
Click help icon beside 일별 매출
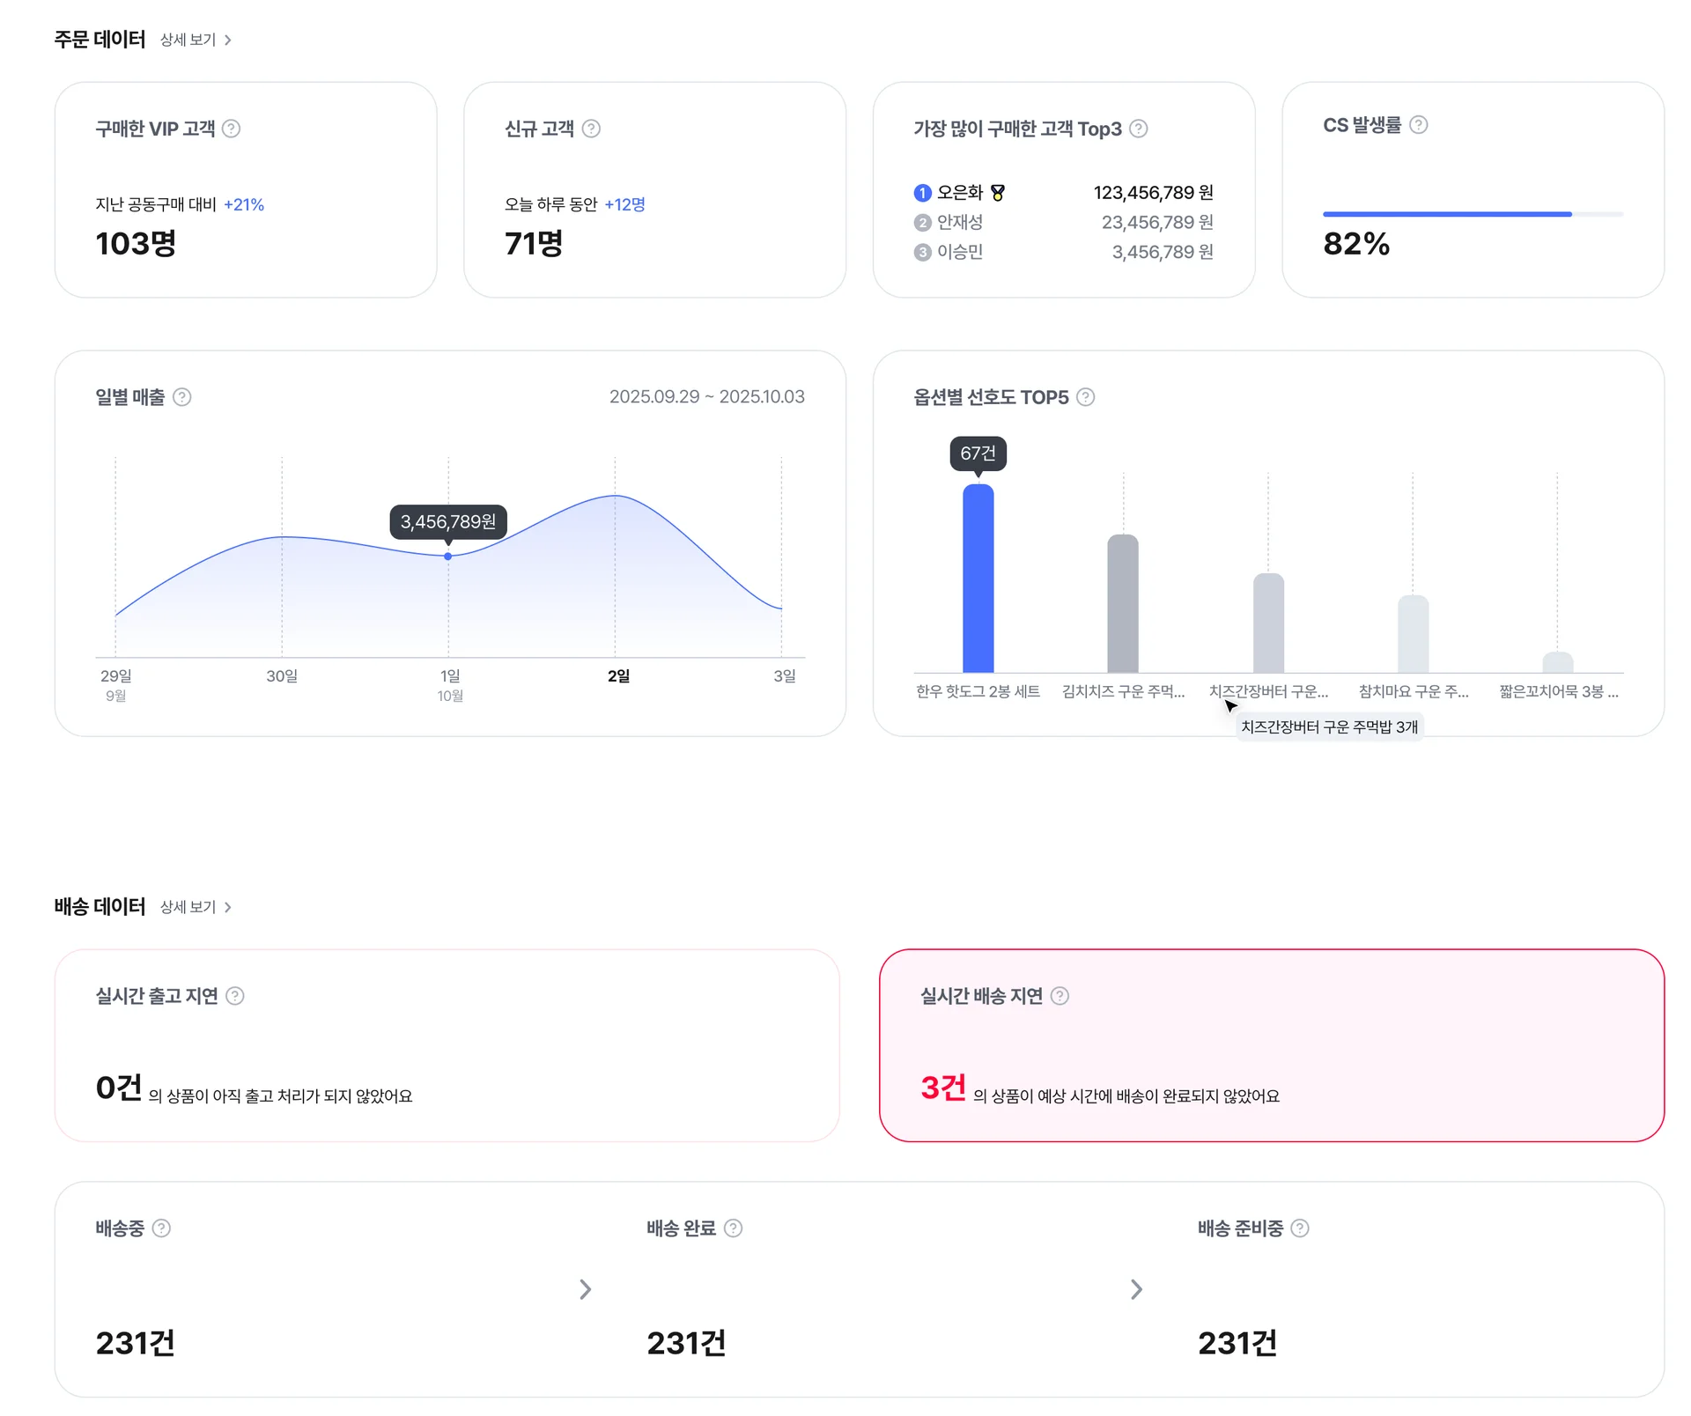click(182, 397)
